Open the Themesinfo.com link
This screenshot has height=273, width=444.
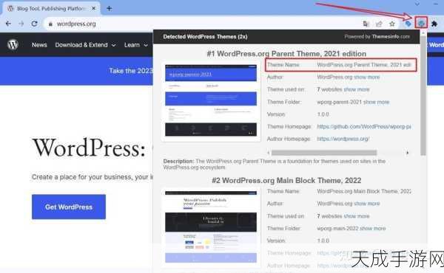click(x=391, y=37)
